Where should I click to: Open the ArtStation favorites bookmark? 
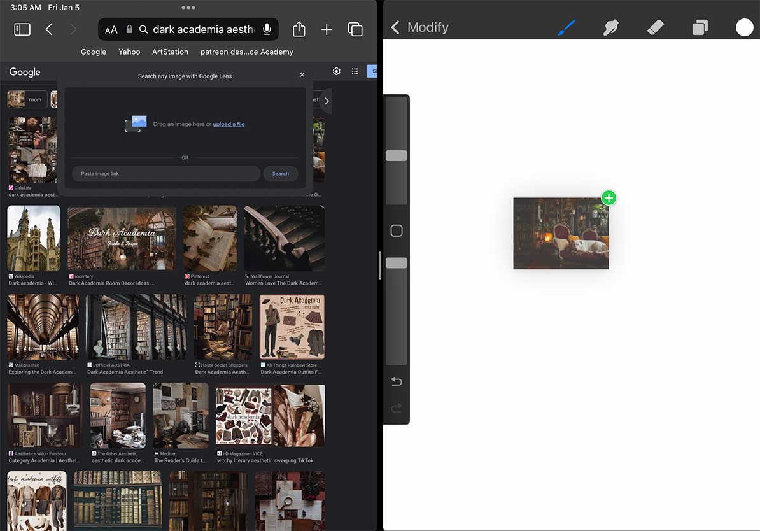point(169,52)
